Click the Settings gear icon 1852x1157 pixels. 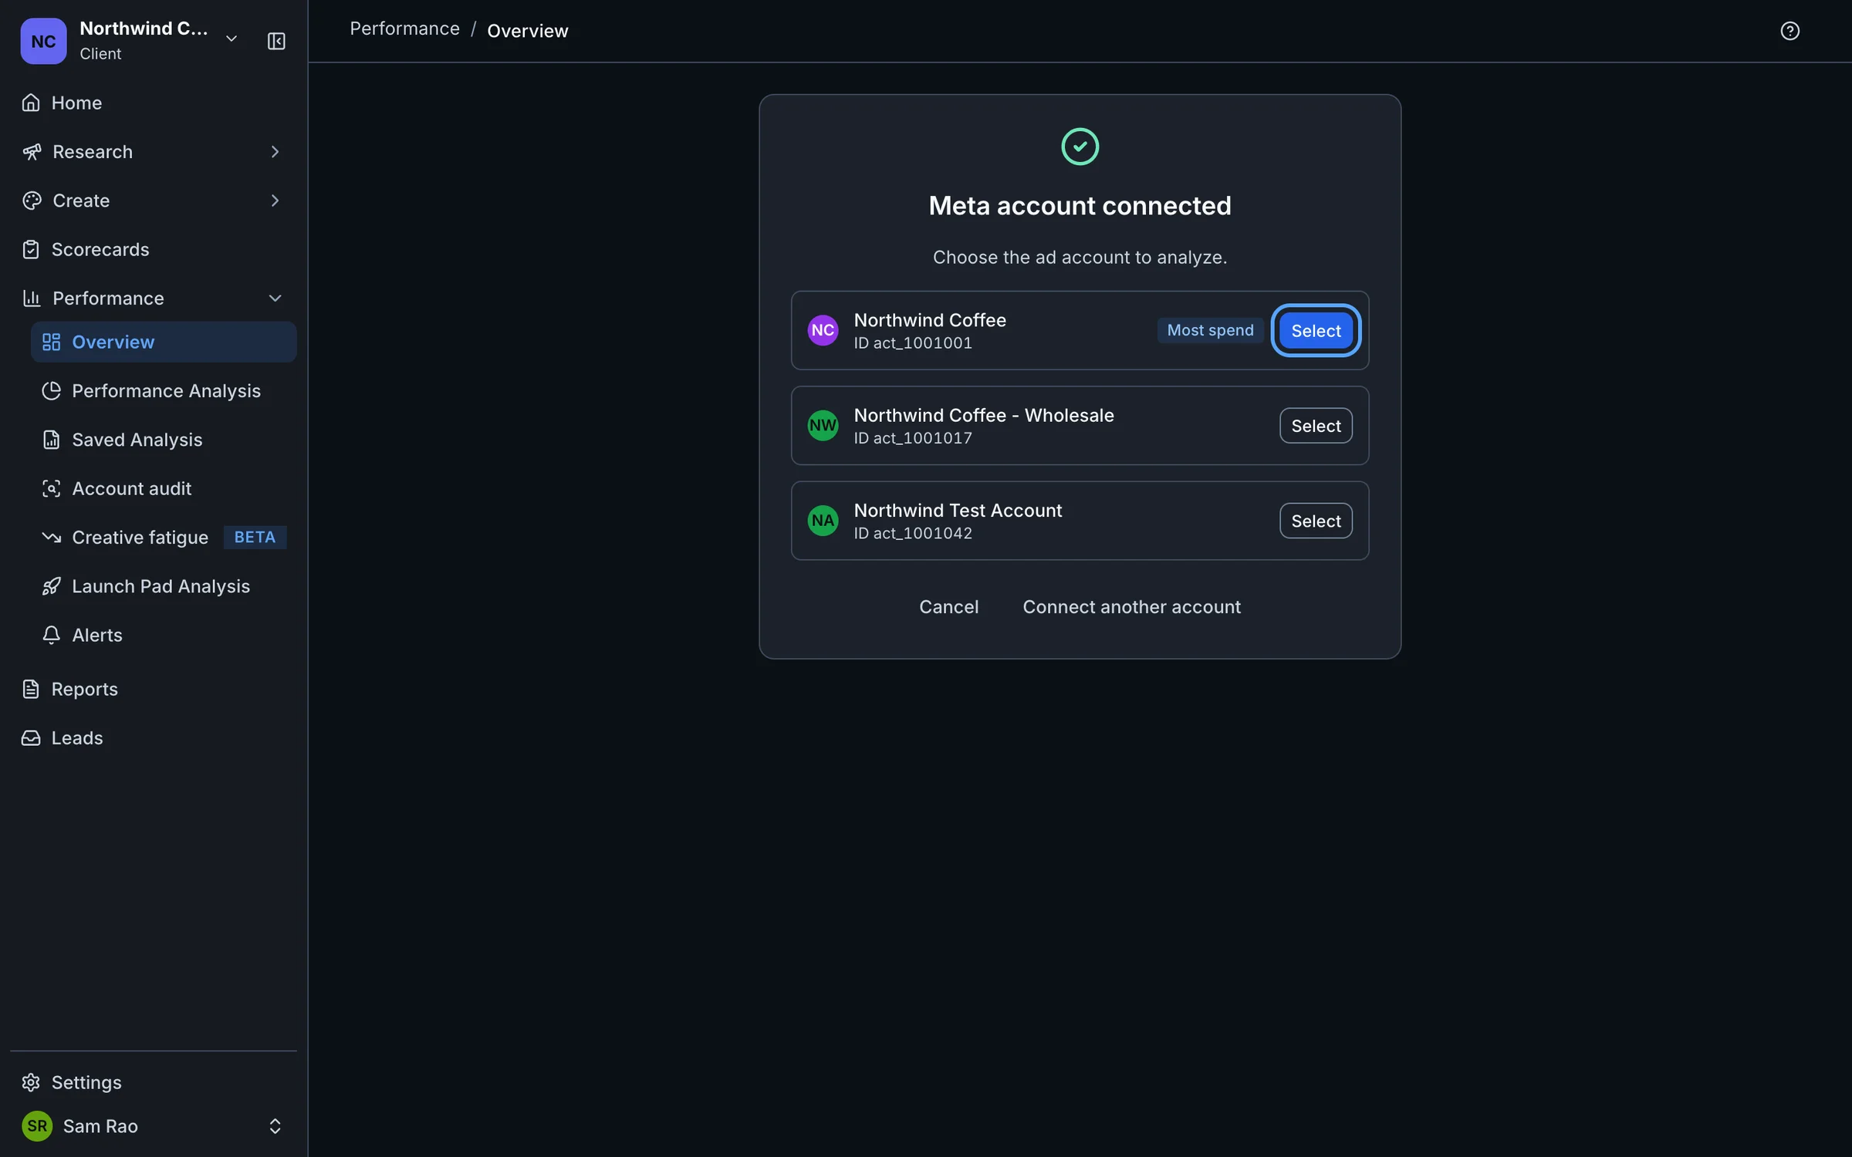tap(31, 1082)
